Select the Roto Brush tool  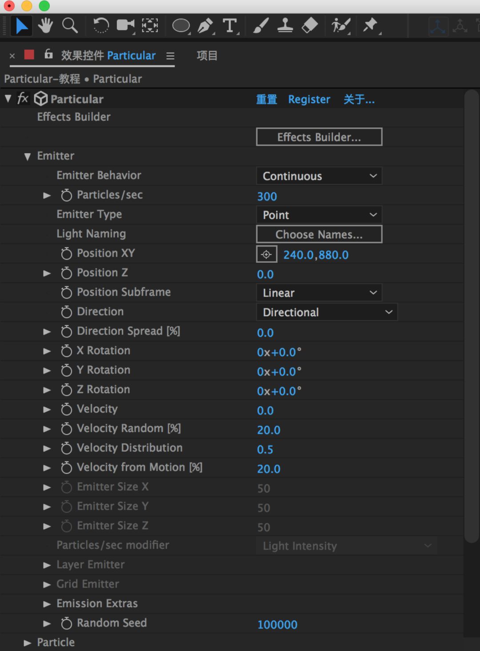pyautogui.click(x=341, y=26)
